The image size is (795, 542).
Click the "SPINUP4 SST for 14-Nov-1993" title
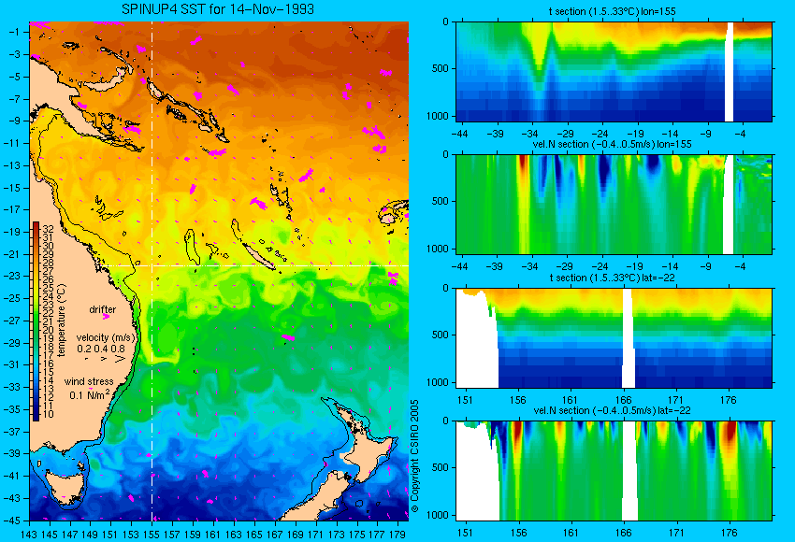pyautogui.click(x=218, y=9)
